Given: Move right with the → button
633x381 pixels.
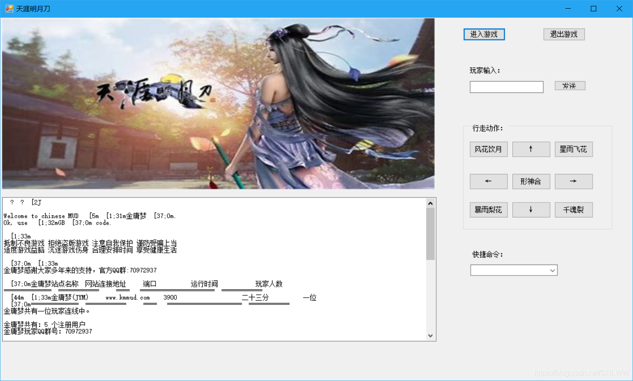Looking at the screenshot, I should [x=574, y=181].
